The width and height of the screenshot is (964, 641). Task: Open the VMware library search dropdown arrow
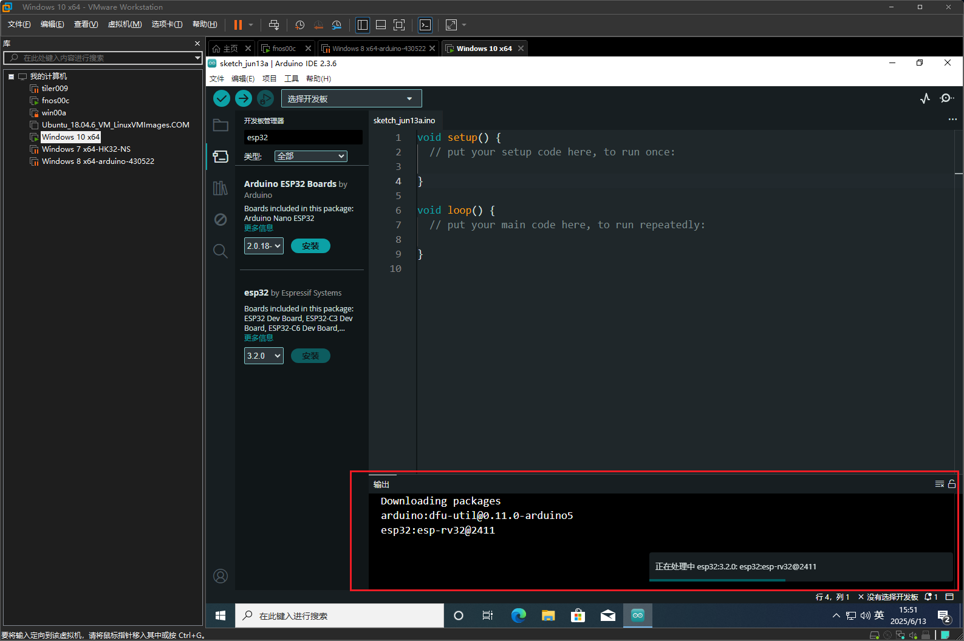coord(197,58)
